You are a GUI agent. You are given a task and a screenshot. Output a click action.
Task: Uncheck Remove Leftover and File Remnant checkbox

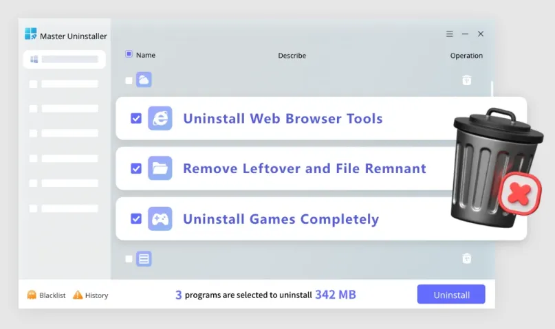tap(136, 168)
